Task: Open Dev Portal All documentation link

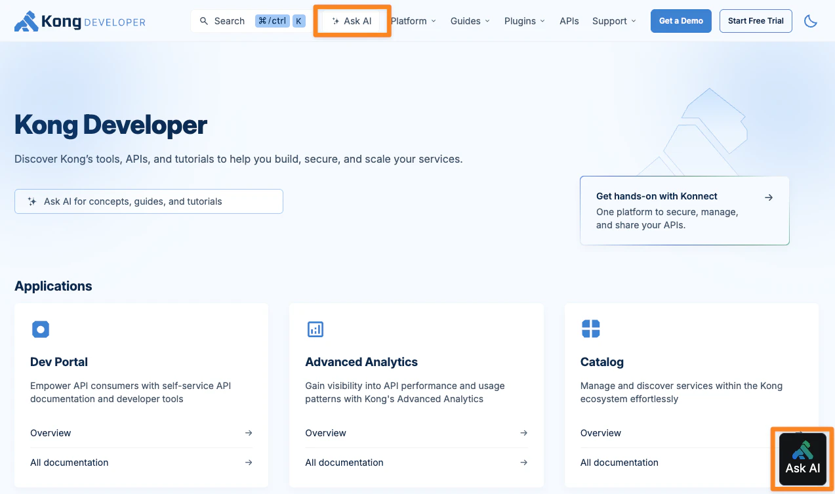Action: coord(142,463)
